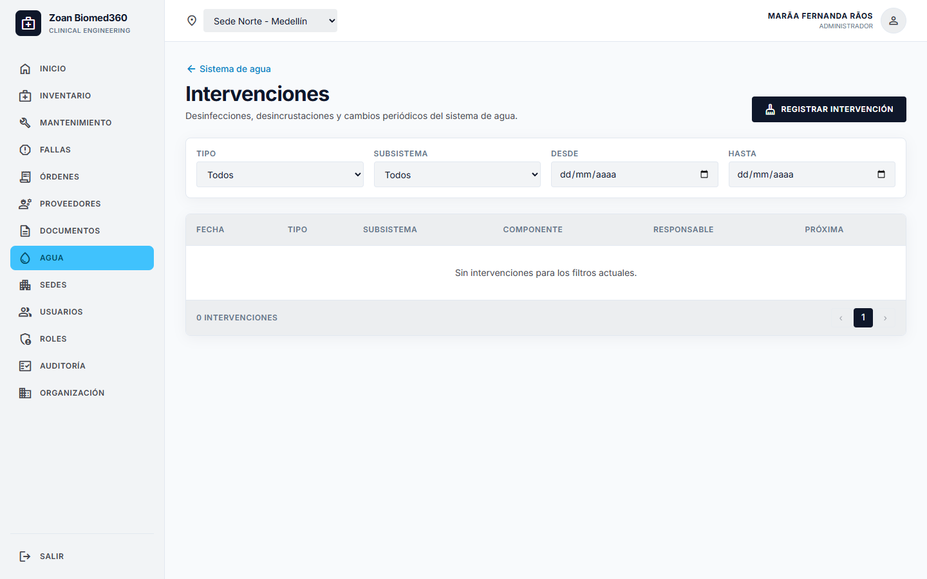Click the Sedes building icon

click(x=25, y=285)
